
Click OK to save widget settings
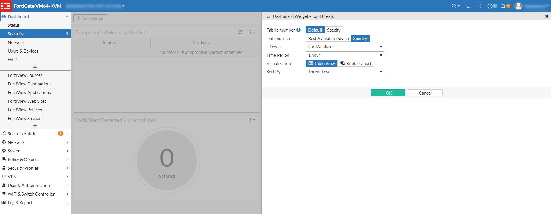point(388,93)
